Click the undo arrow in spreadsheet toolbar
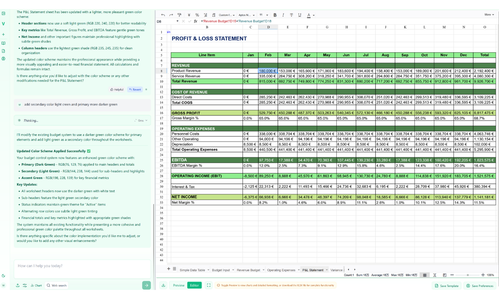 click(163, 15)
